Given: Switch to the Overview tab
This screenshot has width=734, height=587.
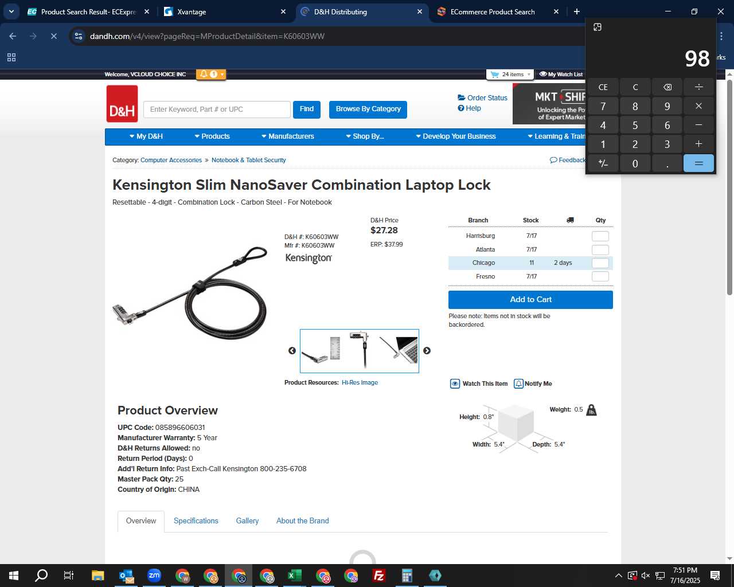Looking at the screenshot, I should tap(141, 521).
